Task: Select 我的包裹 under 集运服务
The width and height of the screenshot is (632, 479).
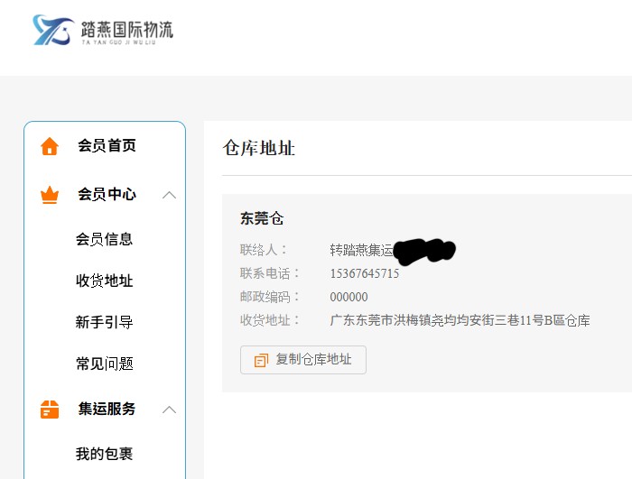Action: point(104,454)
